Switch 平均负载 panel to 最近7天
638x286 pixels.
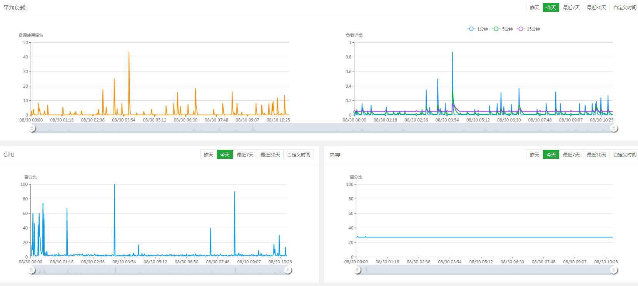click(x=571, y=8)
